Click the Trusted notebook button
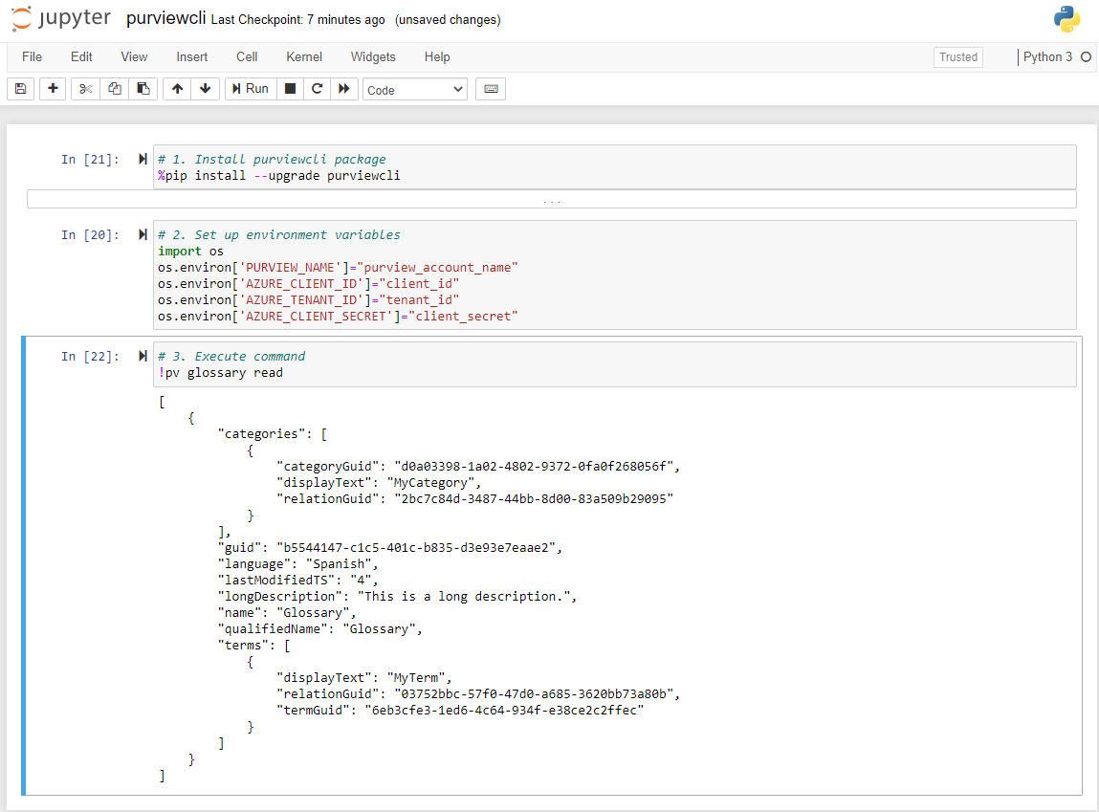The image size is (1099, 812). click(958, 57)
